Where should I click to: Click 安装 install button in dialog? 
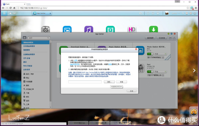121,82
